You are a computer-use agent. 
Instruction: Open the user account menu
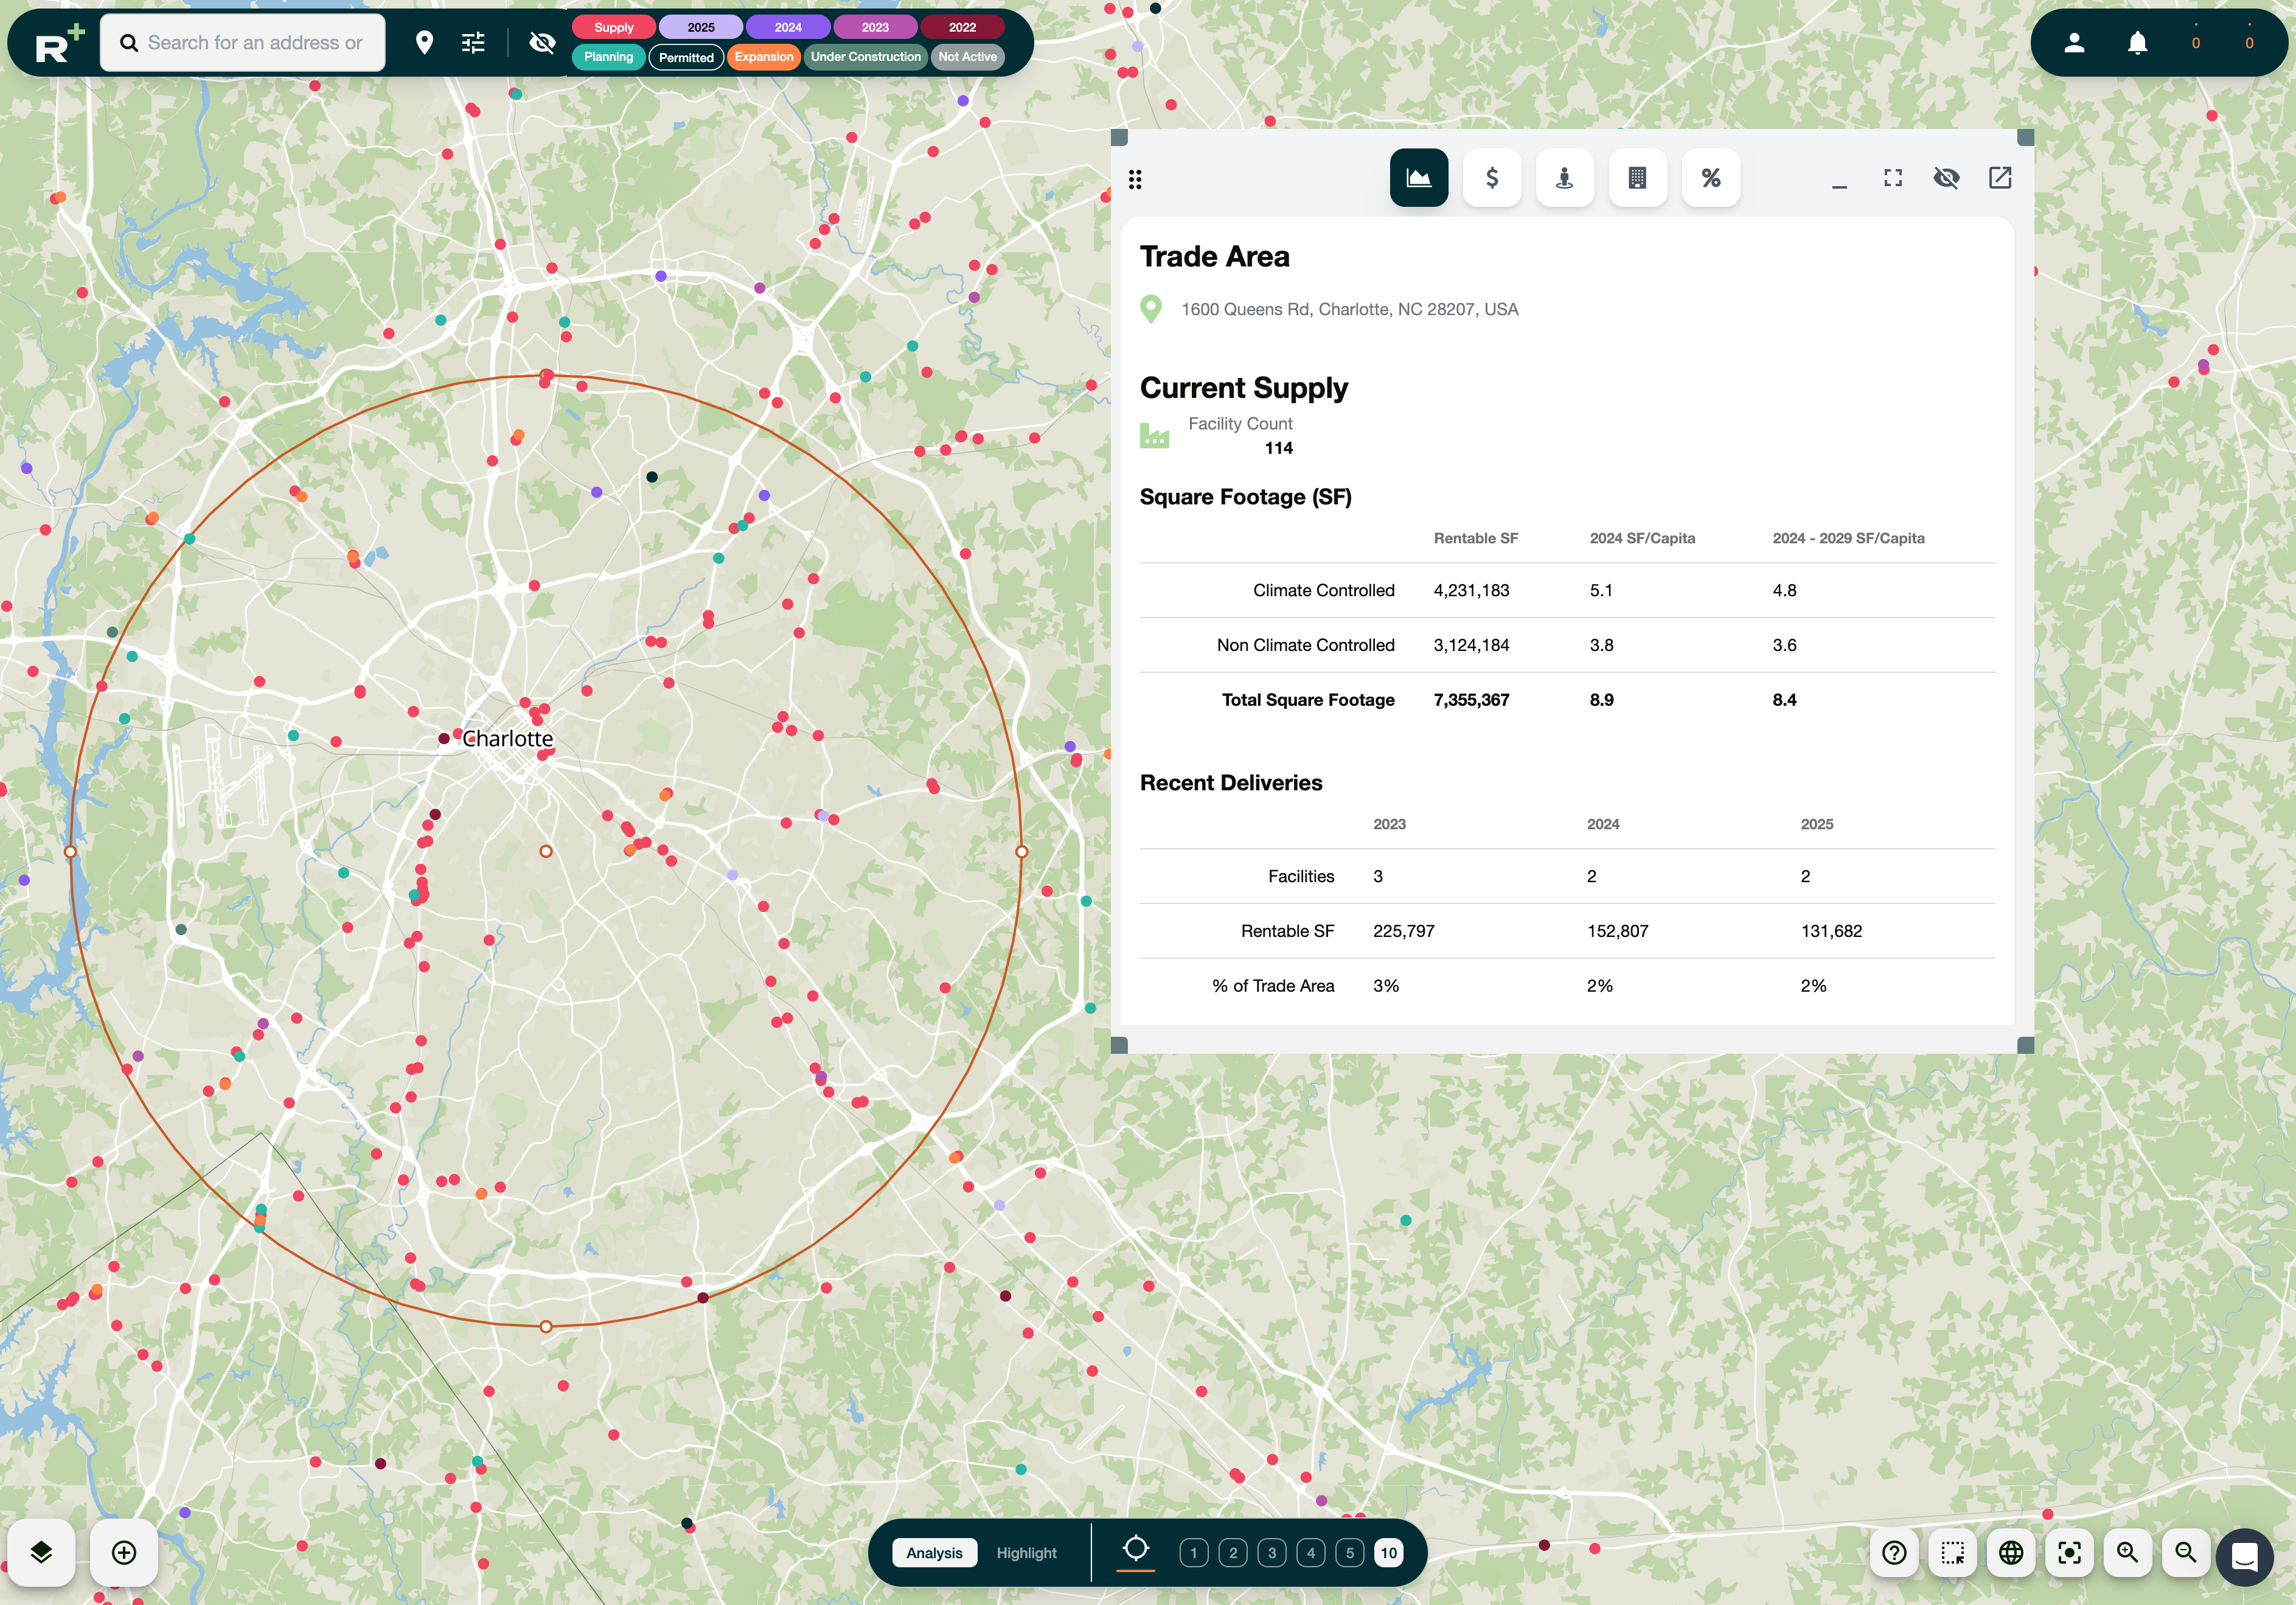2074,42
